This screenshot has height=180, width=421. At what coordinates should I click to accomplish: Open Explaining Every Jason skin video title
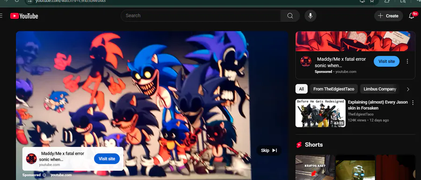tap(378, 105)
